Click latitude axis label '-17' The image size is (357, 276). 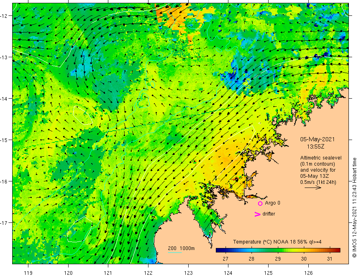(x=4, y=222)
